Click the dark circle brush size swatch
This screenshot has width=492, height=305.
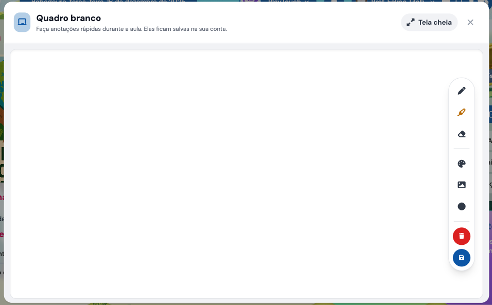pos(462,207)
